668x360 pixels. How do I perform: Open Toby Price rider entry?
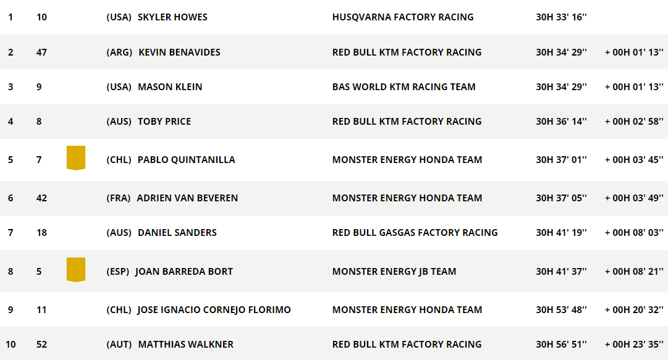164,121
